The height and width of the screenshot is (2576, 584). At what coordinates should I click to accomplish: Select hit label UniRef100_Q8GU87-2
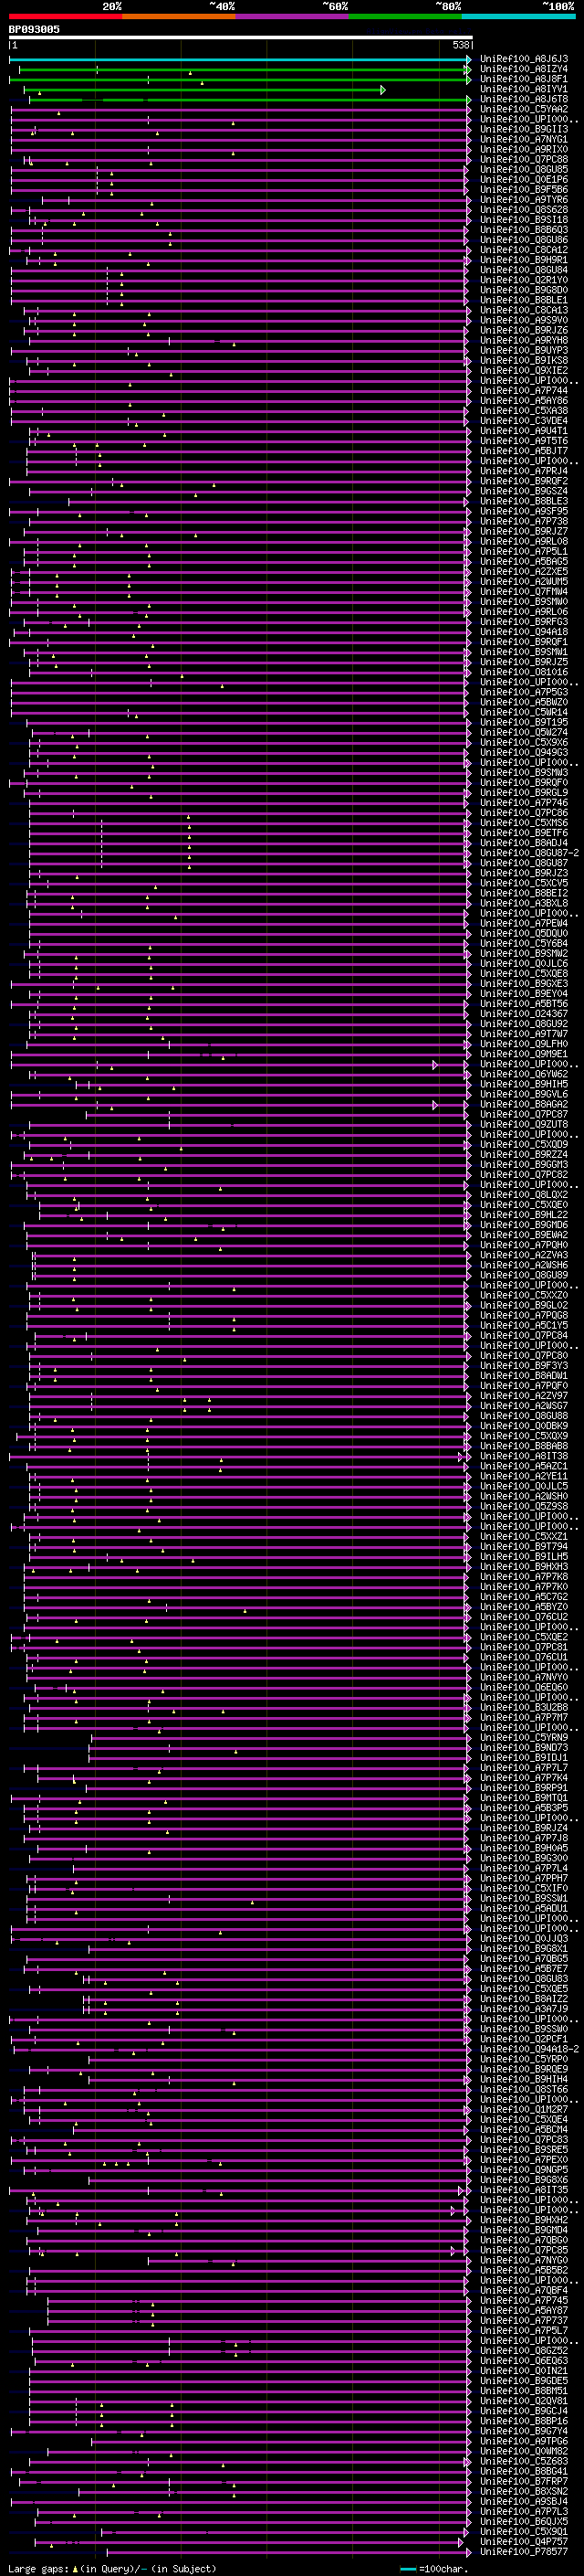tap(529, 853)
